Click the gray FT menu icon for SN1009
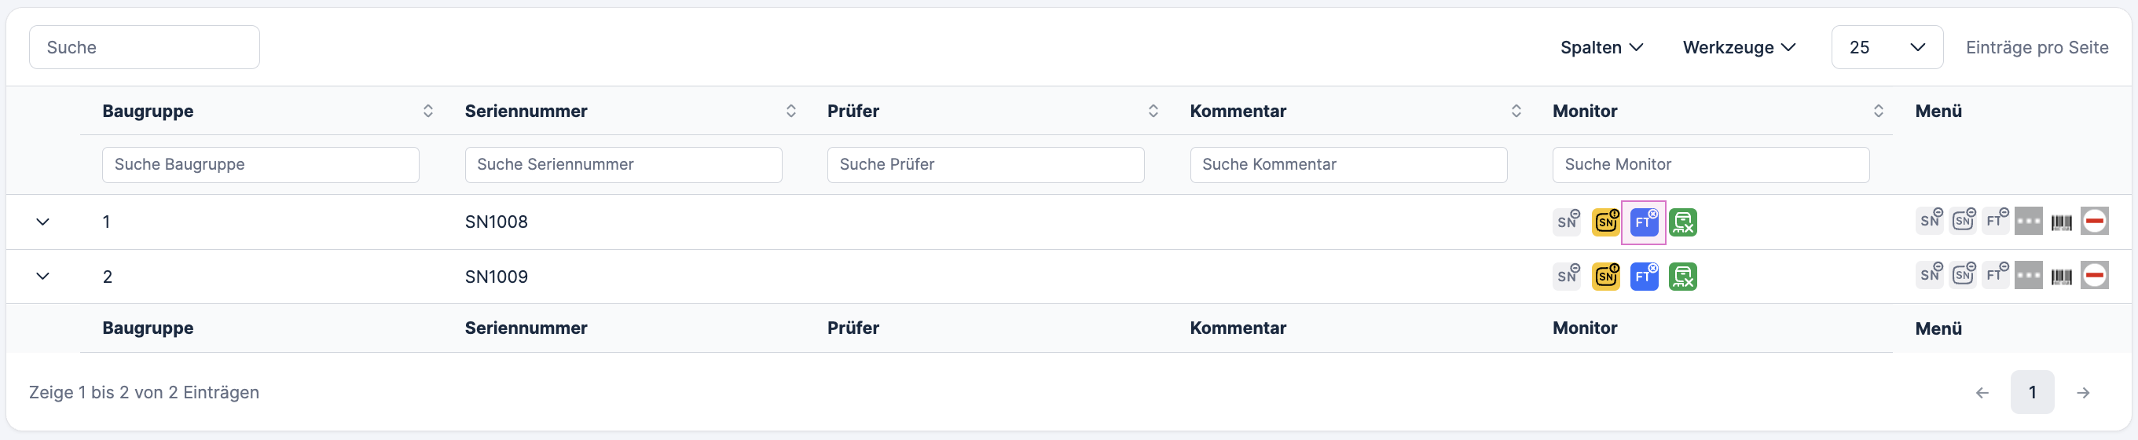 coord(1995,275)
